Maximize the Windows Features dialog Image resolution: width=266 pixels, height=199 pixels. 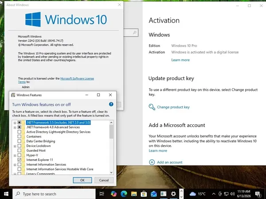point(98,95)
